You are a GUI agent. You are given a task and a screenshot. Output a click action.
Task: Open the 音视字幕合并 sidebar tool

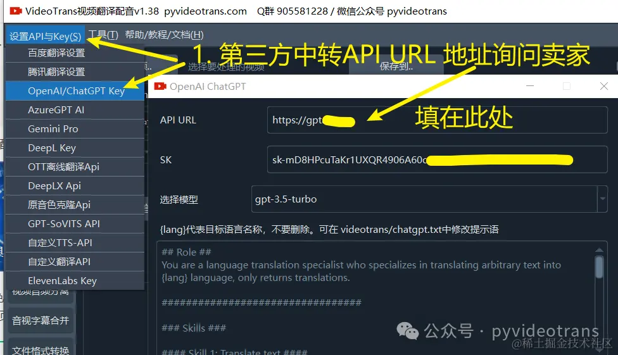coord(41,320)
